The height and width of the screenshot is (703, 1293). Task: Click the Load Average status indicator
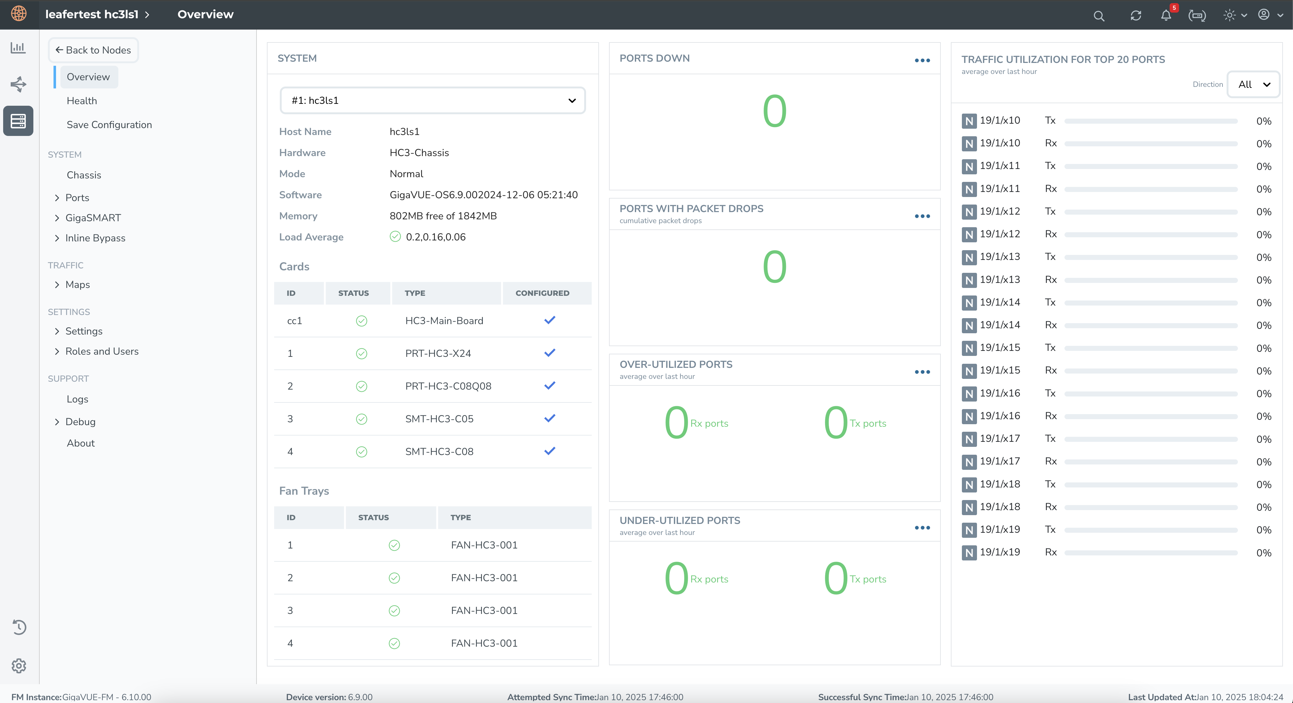[x=395, y=237]
